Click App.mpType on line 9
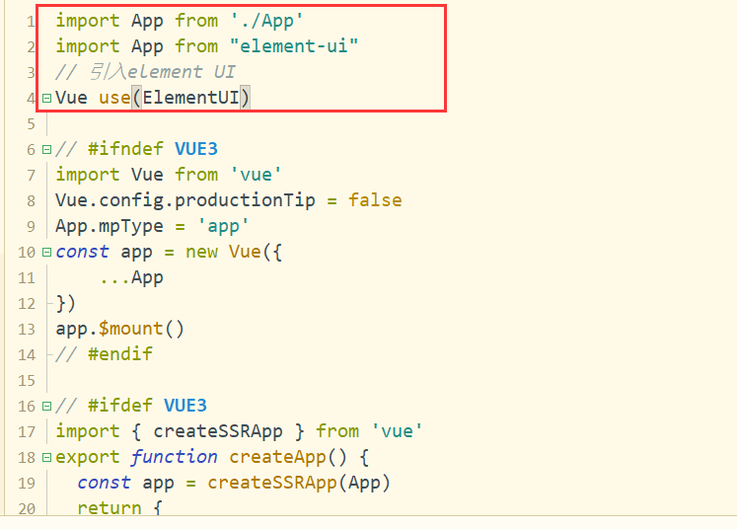 click(x=110, y=226)
